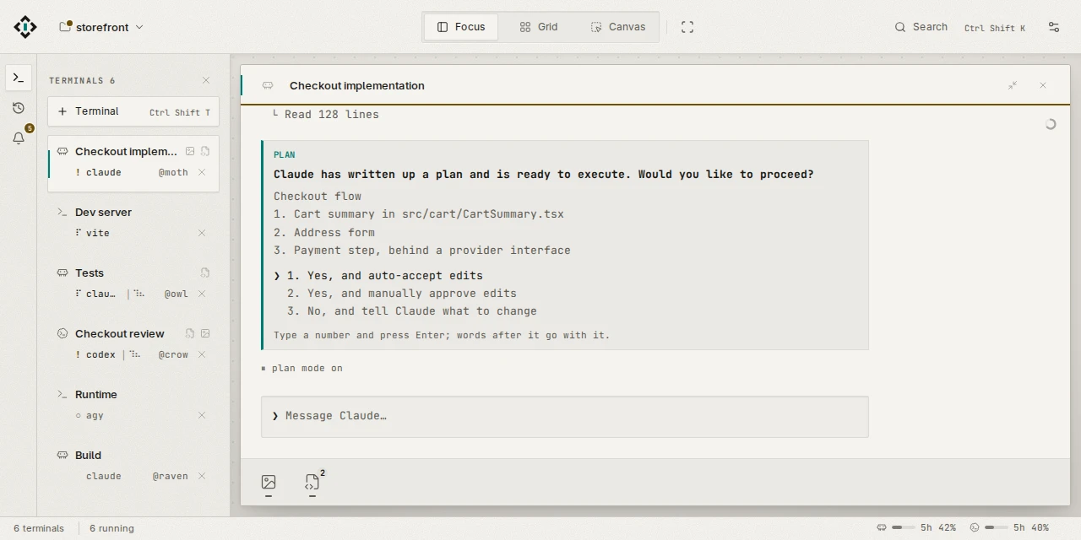This screenshot has height=540, width=1081.
Task: Click the Checkout implementation pane title
Action: click(x=357, y=86)
